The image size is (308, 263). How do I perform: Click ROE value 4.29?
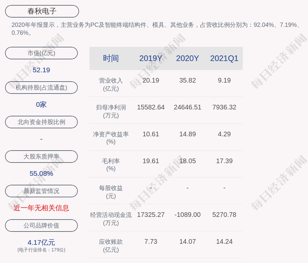[x=224, y=134]
